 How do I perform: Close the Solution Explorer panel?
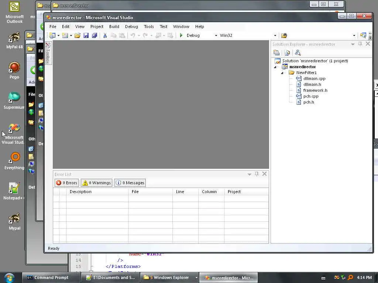point(368,44)
